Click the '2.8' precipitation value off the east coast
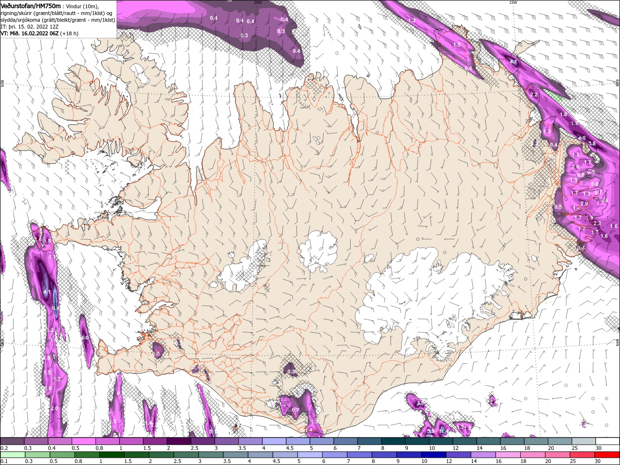 point(591,144)
